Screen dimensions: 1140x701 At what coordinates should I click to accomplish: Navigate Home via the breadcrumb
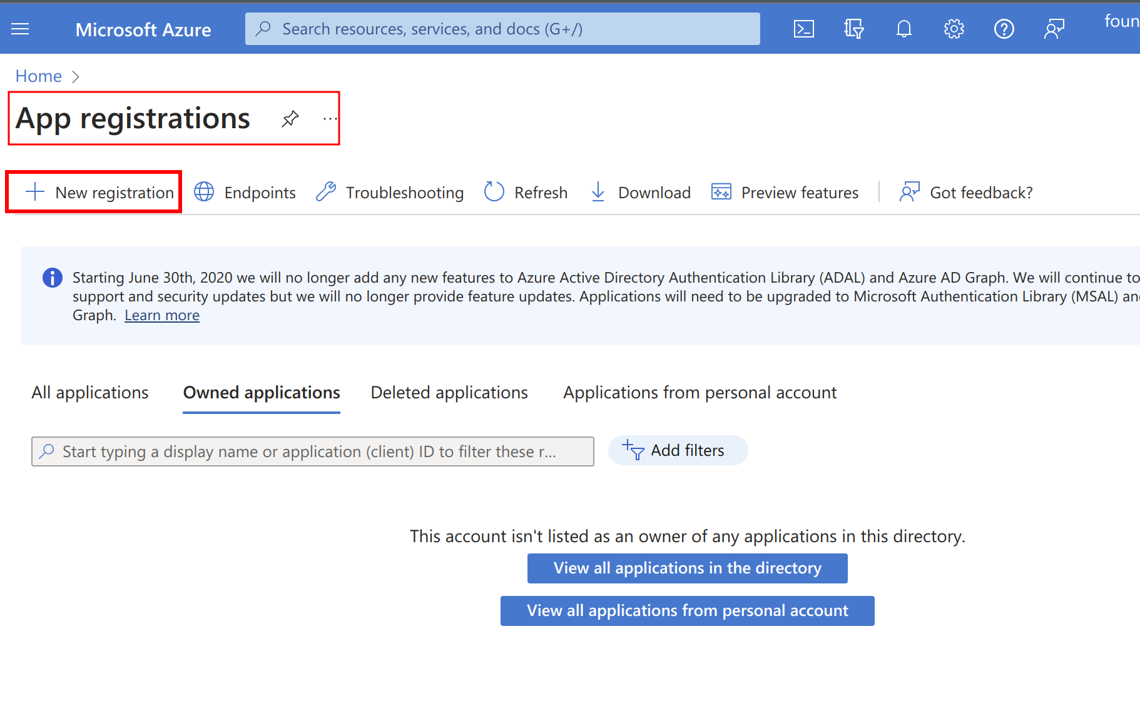pyautogui.click(x=38, y=76)
